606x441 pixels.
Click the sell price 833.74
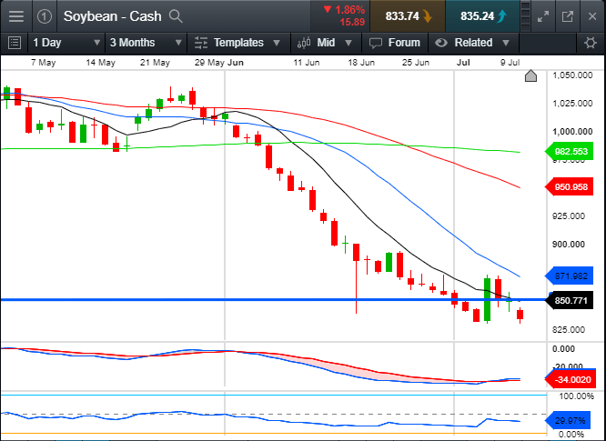pos(408,16)
